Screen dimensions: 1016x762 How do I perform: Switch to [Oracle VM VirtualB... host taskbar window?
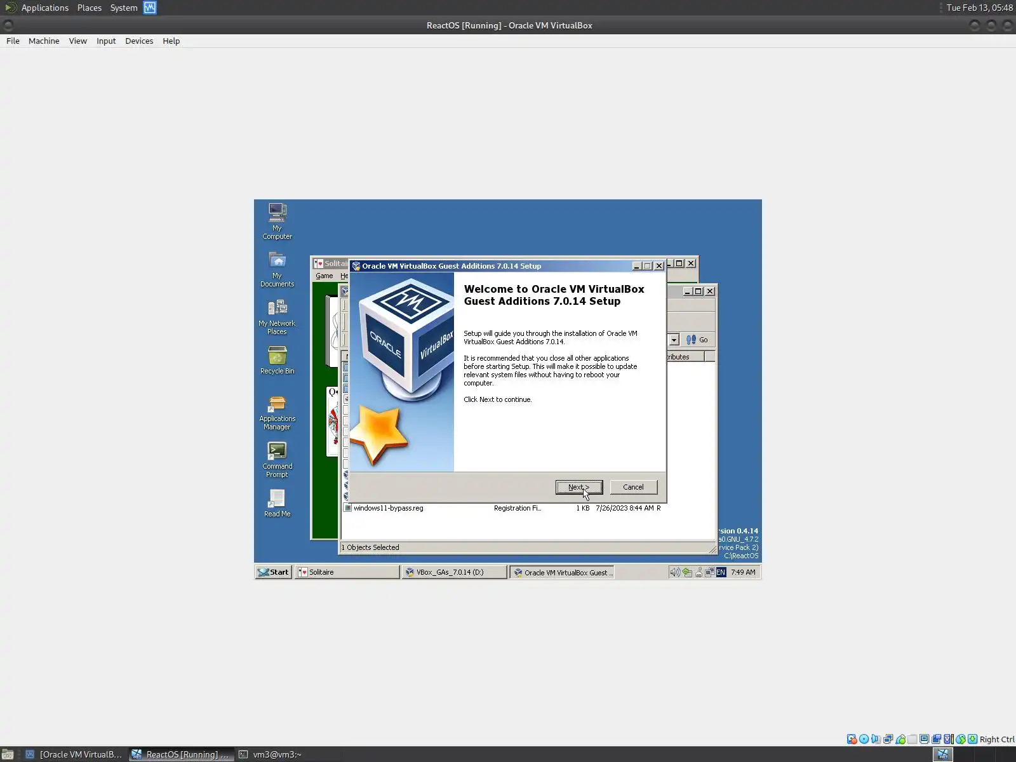pos(74,754)
